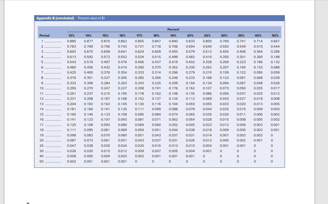Viewport: 328px width, 204px height.
Task: Click the Present value of $1 title text
Action: [91, 18]
